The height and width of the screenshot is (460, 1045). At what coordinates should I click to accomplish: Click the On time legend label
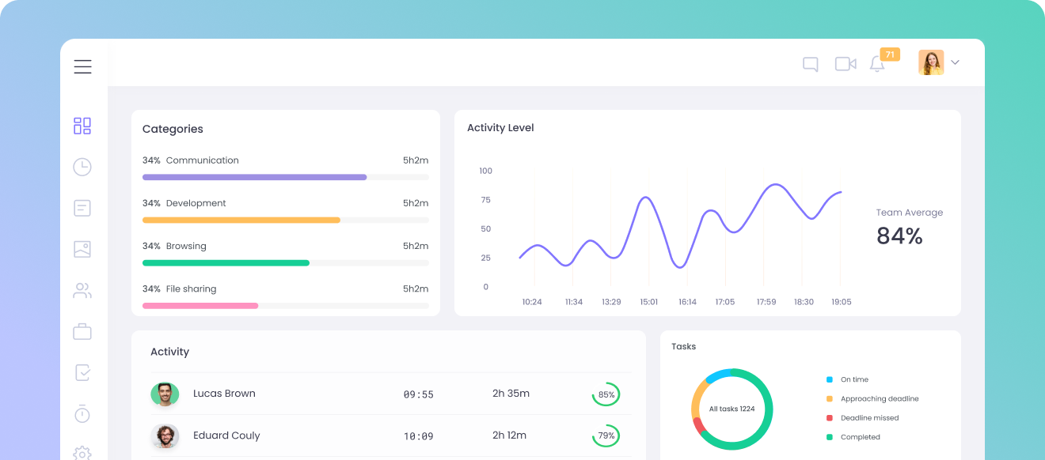pyautogui.click(x=854, y=380)
